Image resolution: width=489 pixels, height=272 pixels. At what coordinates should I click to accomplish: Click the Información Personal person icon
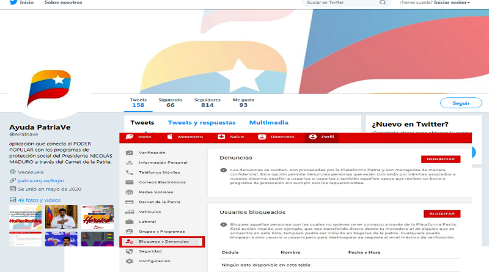pyautogui.click(x=130, y=163)
